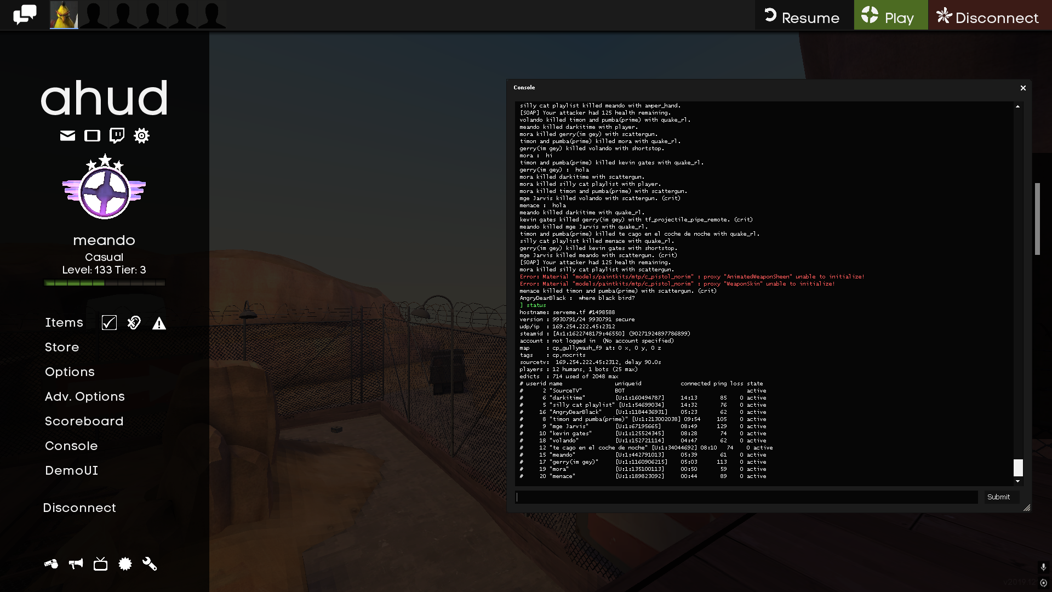Click the gear icon under ahud logo

click(x=141, y=135)
